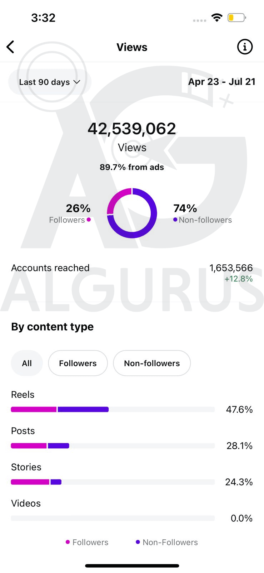Tap the back arrow icon
The width and height of the screenshot is (264, 573).
pos(11,47)
